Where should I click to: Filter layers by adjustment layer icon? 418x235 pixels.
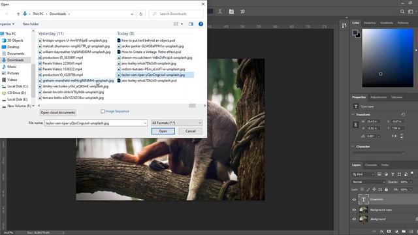point(386,174)
